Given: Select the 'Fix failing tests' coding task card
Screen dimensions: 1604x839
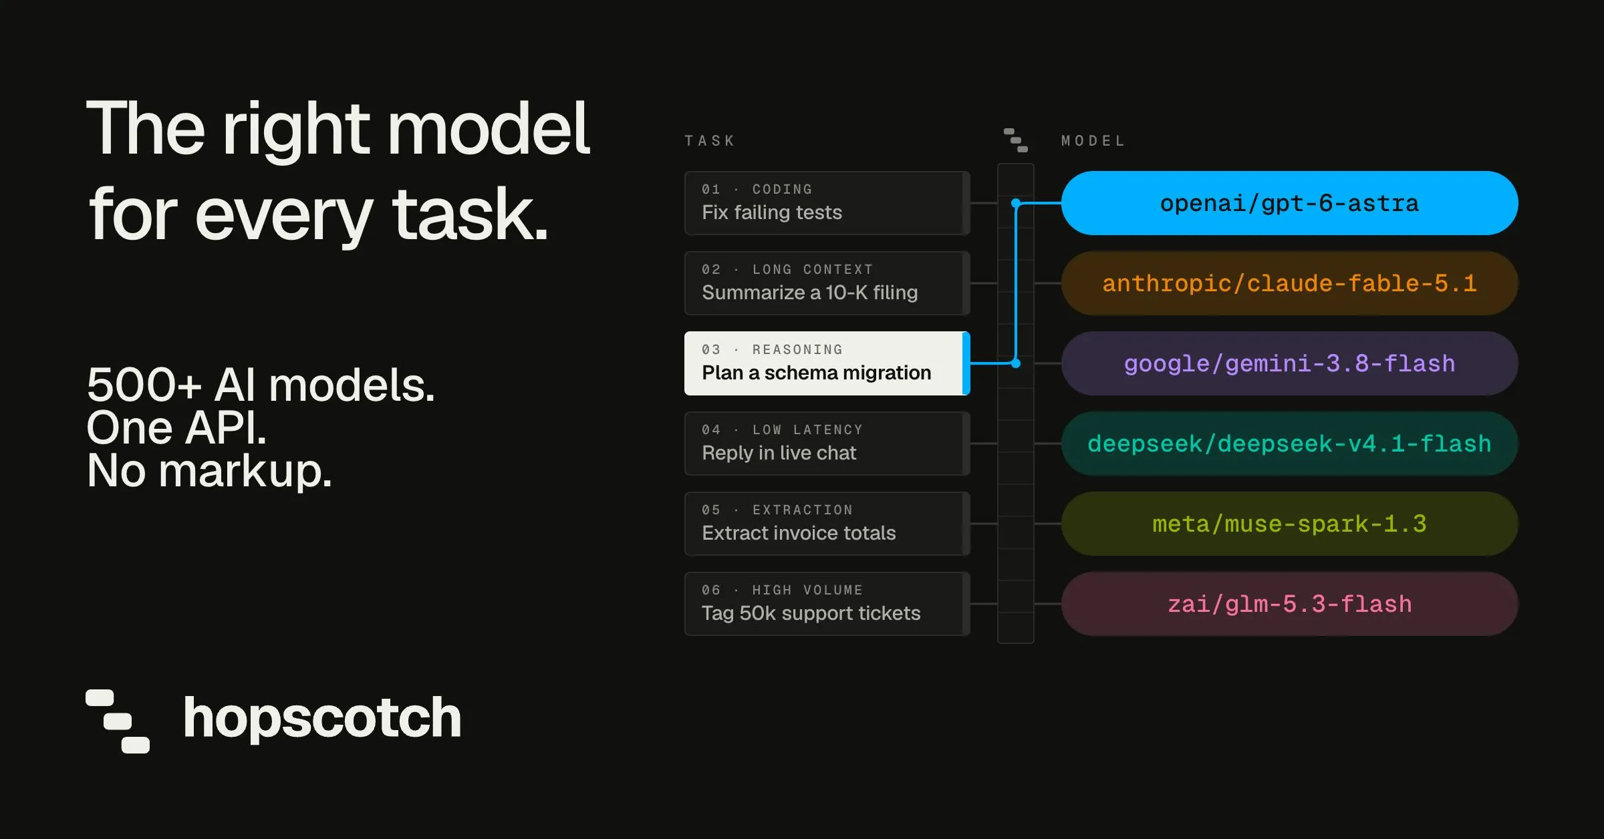Looking at the screenshot, I should tap(827, 203).
